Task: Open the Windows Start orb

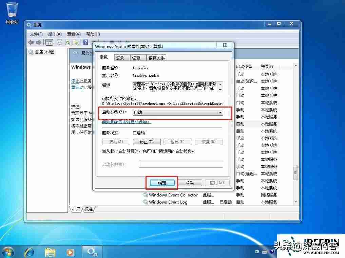Action: pos(8,252)
